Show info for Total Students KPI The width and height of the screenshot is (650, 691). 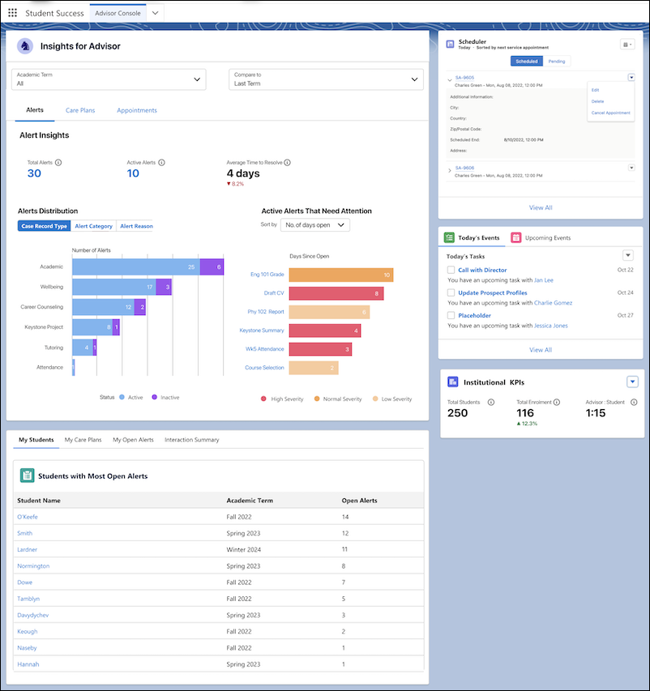491,403
